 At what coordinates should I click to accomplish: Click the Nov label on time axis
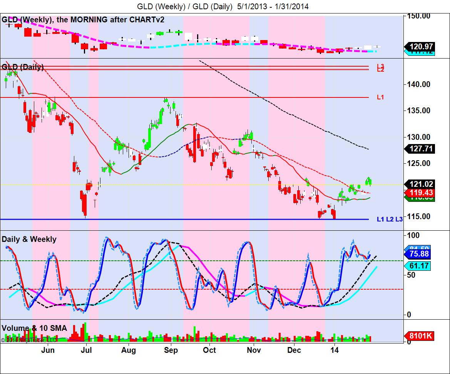pos(254,350)
